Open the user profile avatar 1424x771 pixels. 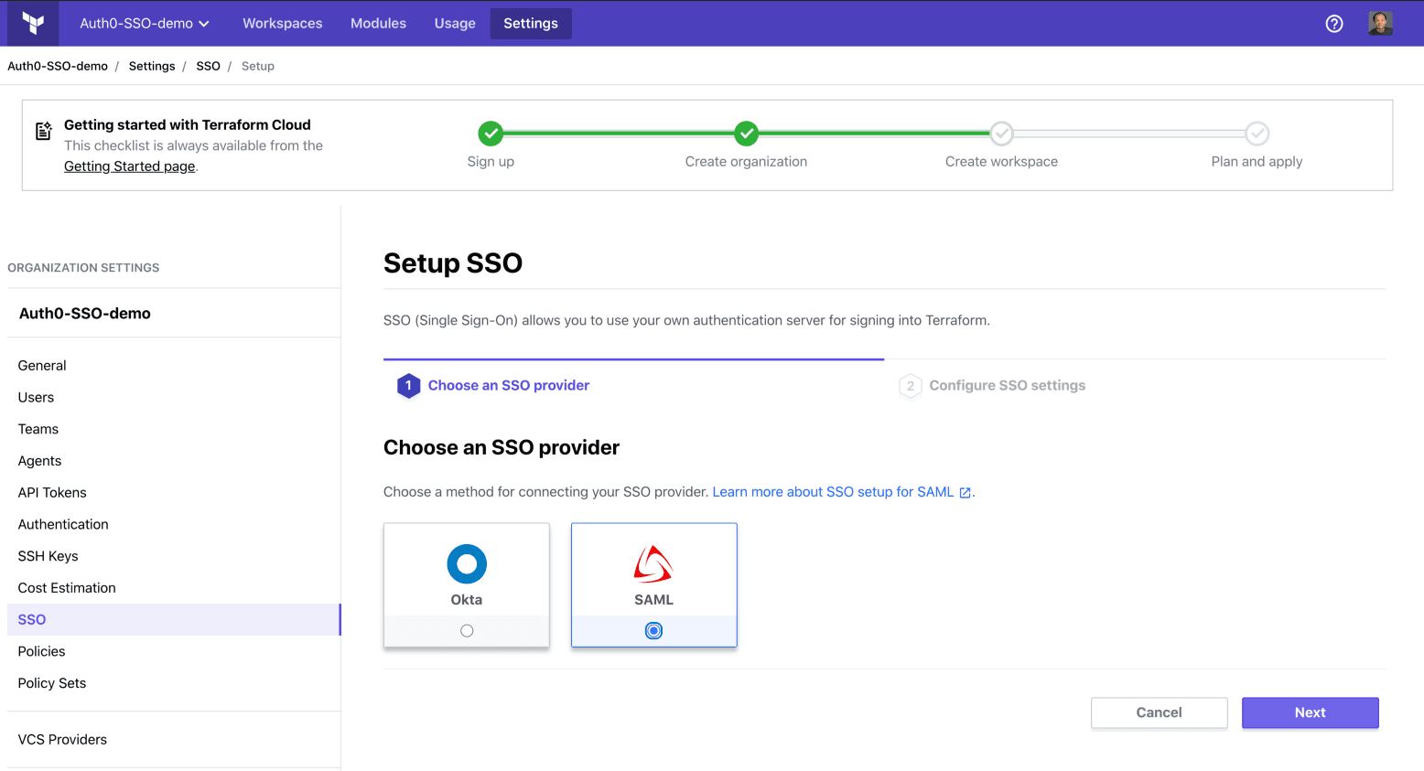1380,24
